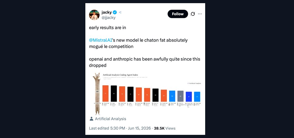Click the person icon beside Artificial Analysis tag
The image size is (294, 138).
[x=91, y=119]
